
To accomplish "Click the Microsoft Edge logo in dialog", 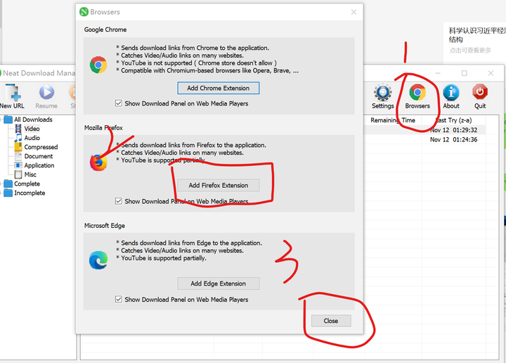I will coord(98,260).
